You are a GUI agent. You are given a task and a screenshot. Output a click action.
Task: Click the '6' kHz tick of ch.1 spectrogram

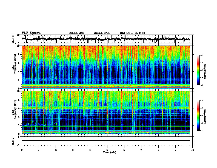coord(19,63)
